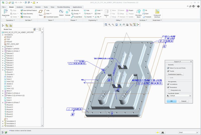Switch to the Annotate tab
201x135 pixels.
29,7
